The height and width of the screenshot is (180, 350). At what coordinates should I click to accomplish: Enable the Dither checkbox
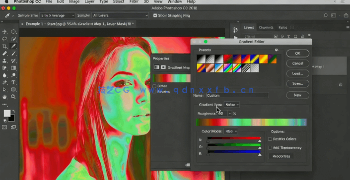[154, 86]
